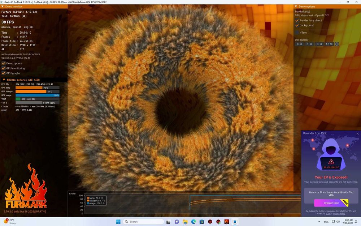Turn off the GPU graphs checkbox
361x226 pixels.
4,73
